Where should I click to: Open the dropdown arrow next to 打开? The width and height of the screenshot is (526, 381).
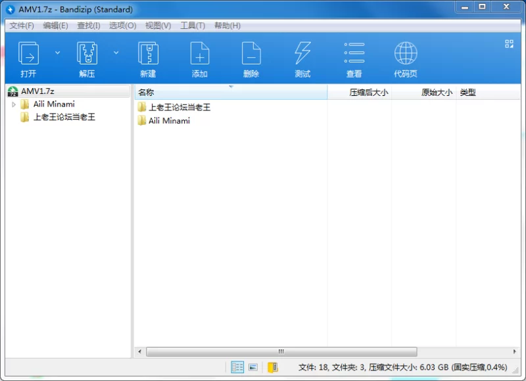click(x=57, y=53)
